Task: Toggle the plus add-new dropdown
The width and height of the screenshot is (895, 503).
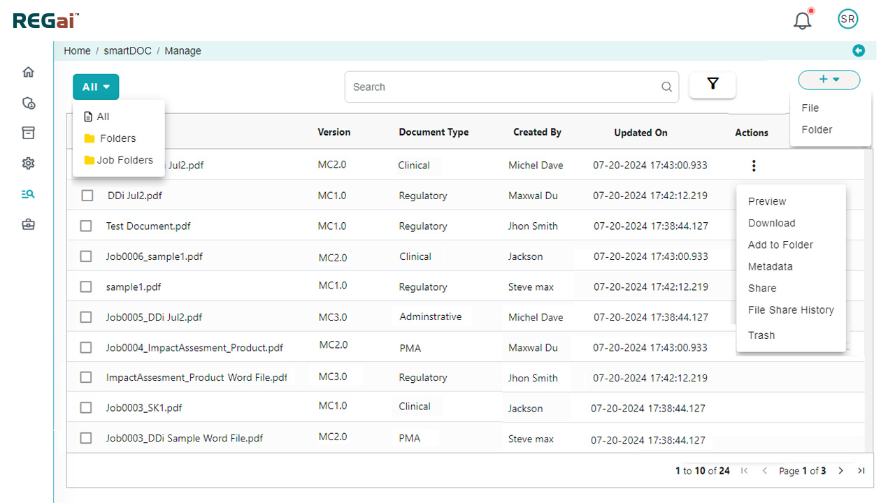Action: pyautogui.click(x=829, y=80)
